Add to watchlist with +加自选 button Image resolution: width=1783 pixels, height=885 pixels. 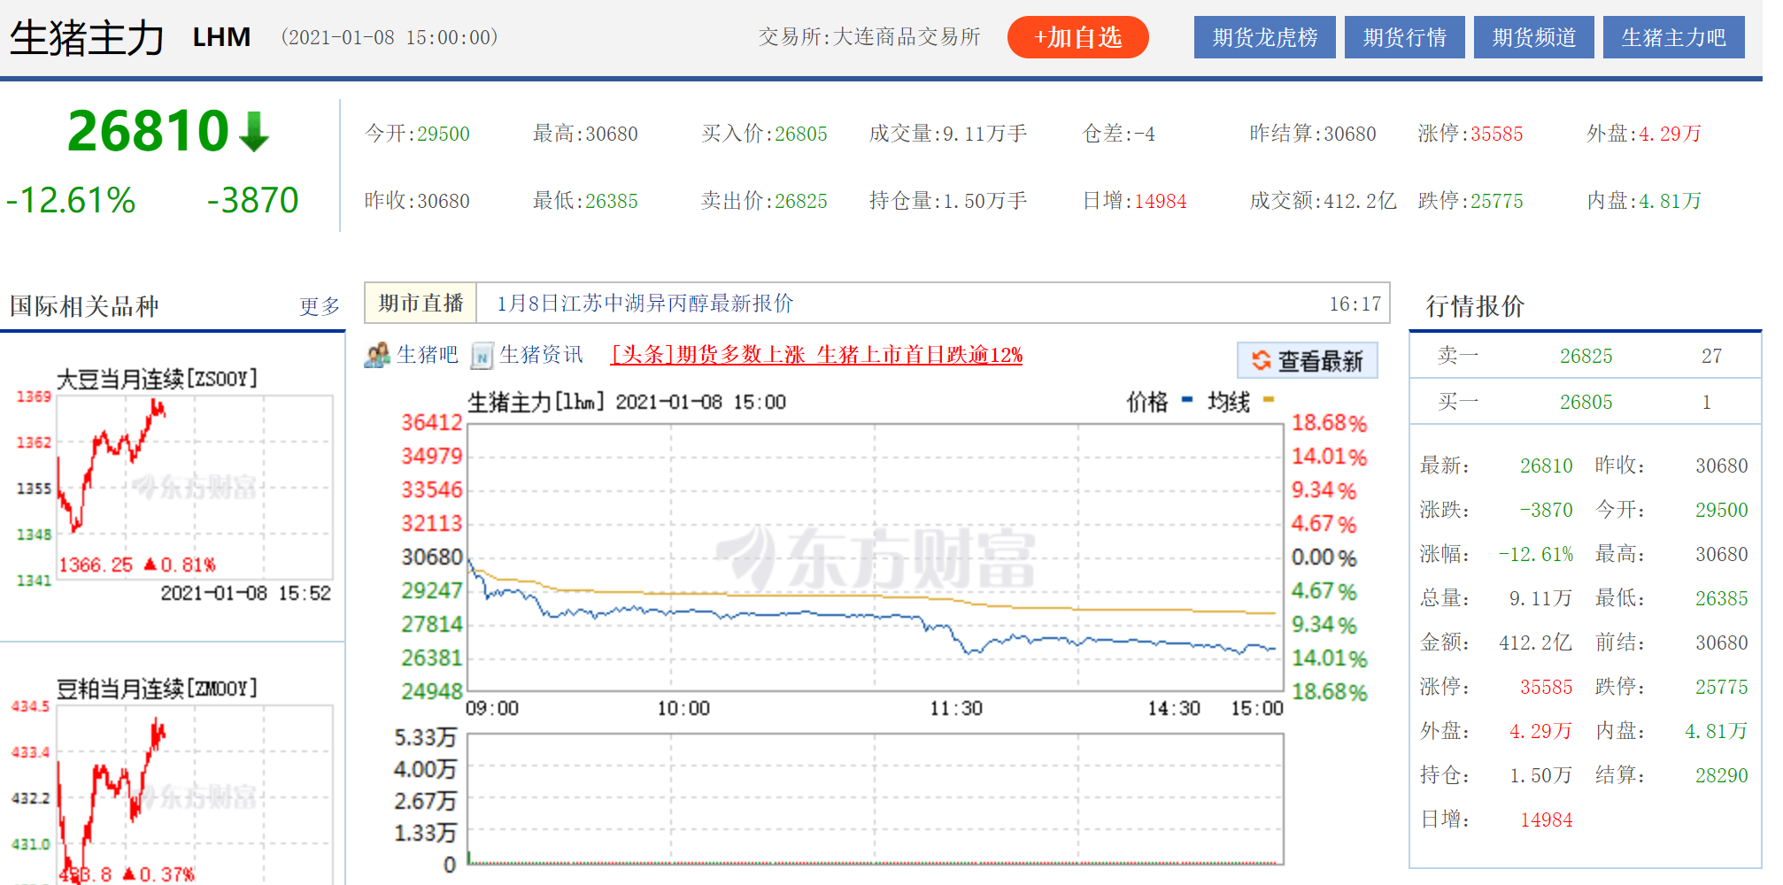(1077, 37)
